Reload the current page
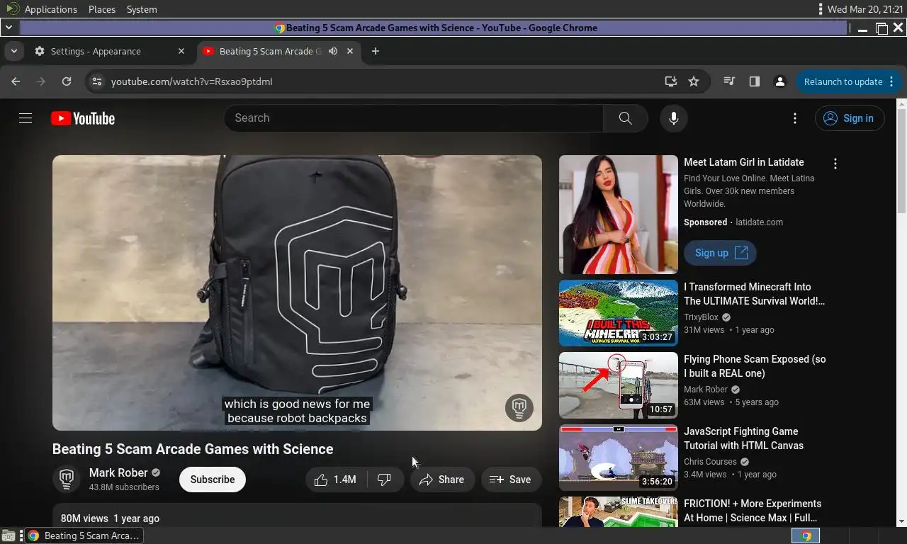Screen dimensions: 907x544 click(67, 81)
